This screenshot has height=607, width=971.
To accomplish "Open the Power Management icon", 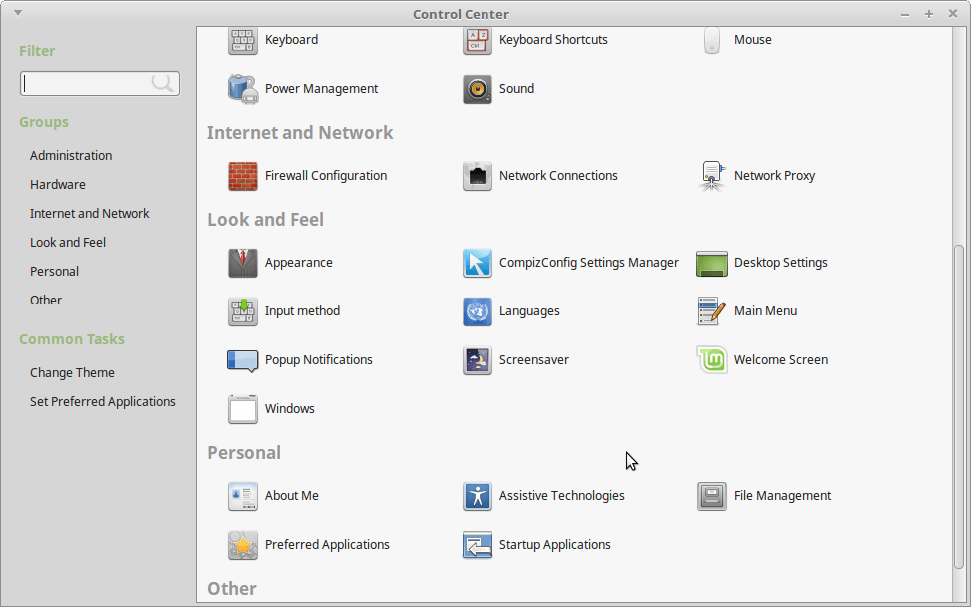I will point(242,89).
